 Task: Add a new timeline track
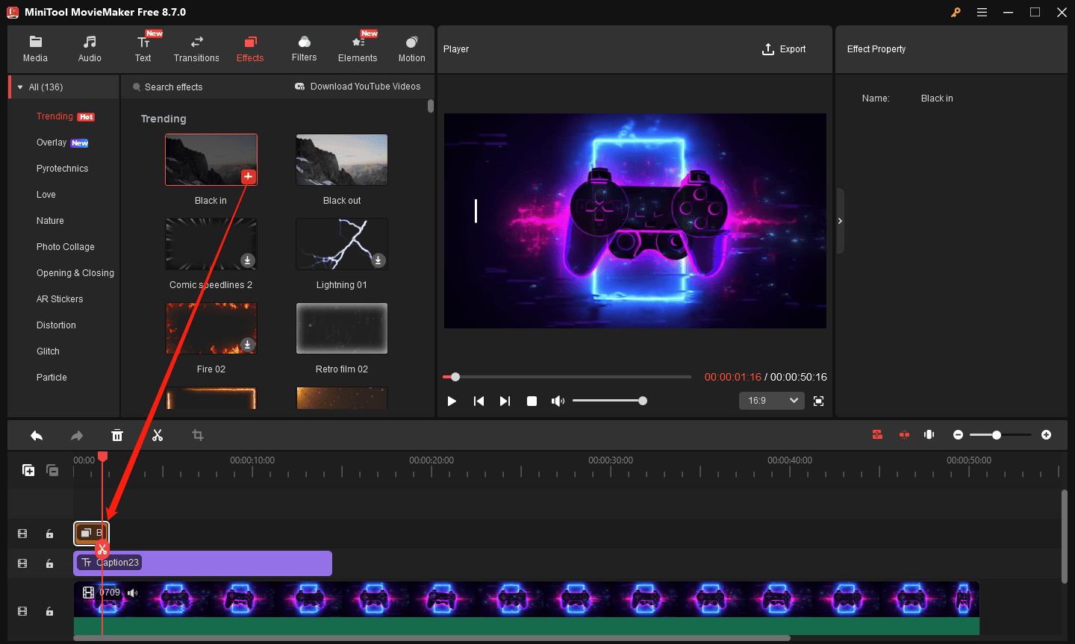coord(28,470)
